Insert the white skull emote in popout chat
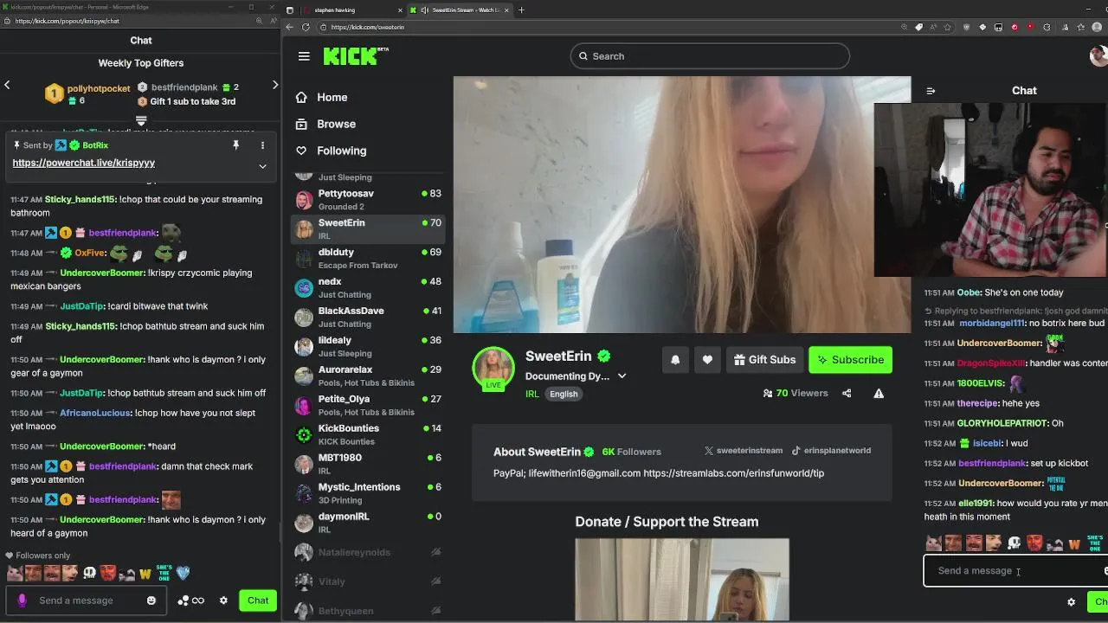Image resolution: width=1108 pixels, height=623 pixels. pos(89,573)
